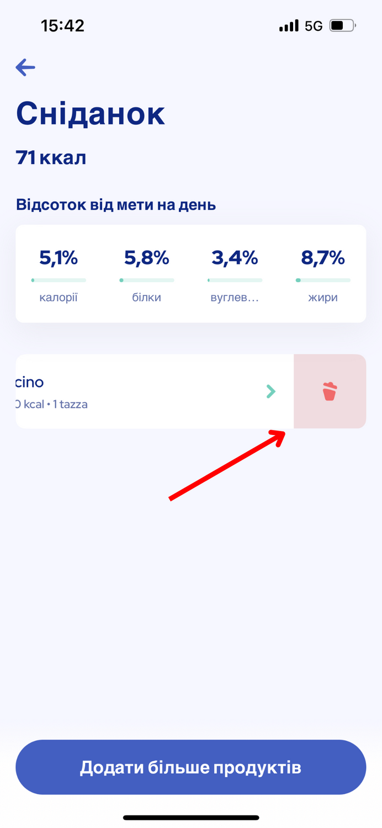Tap the білки progress bar
Viewport: 382px width, 828px height.
(x=147, y=280)
